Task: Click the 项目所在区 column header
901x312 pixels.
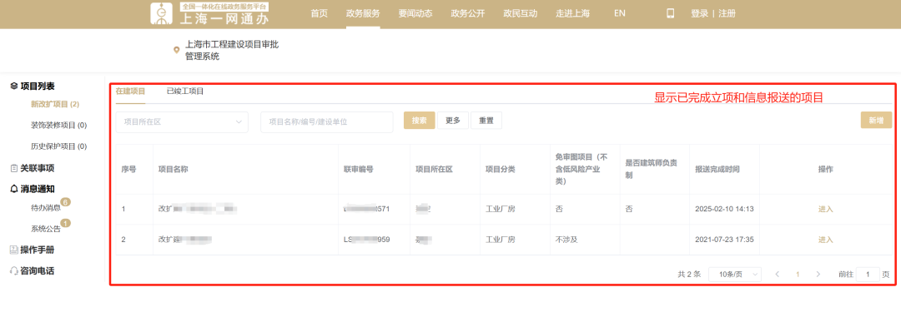Action: [x=435, y=169]
